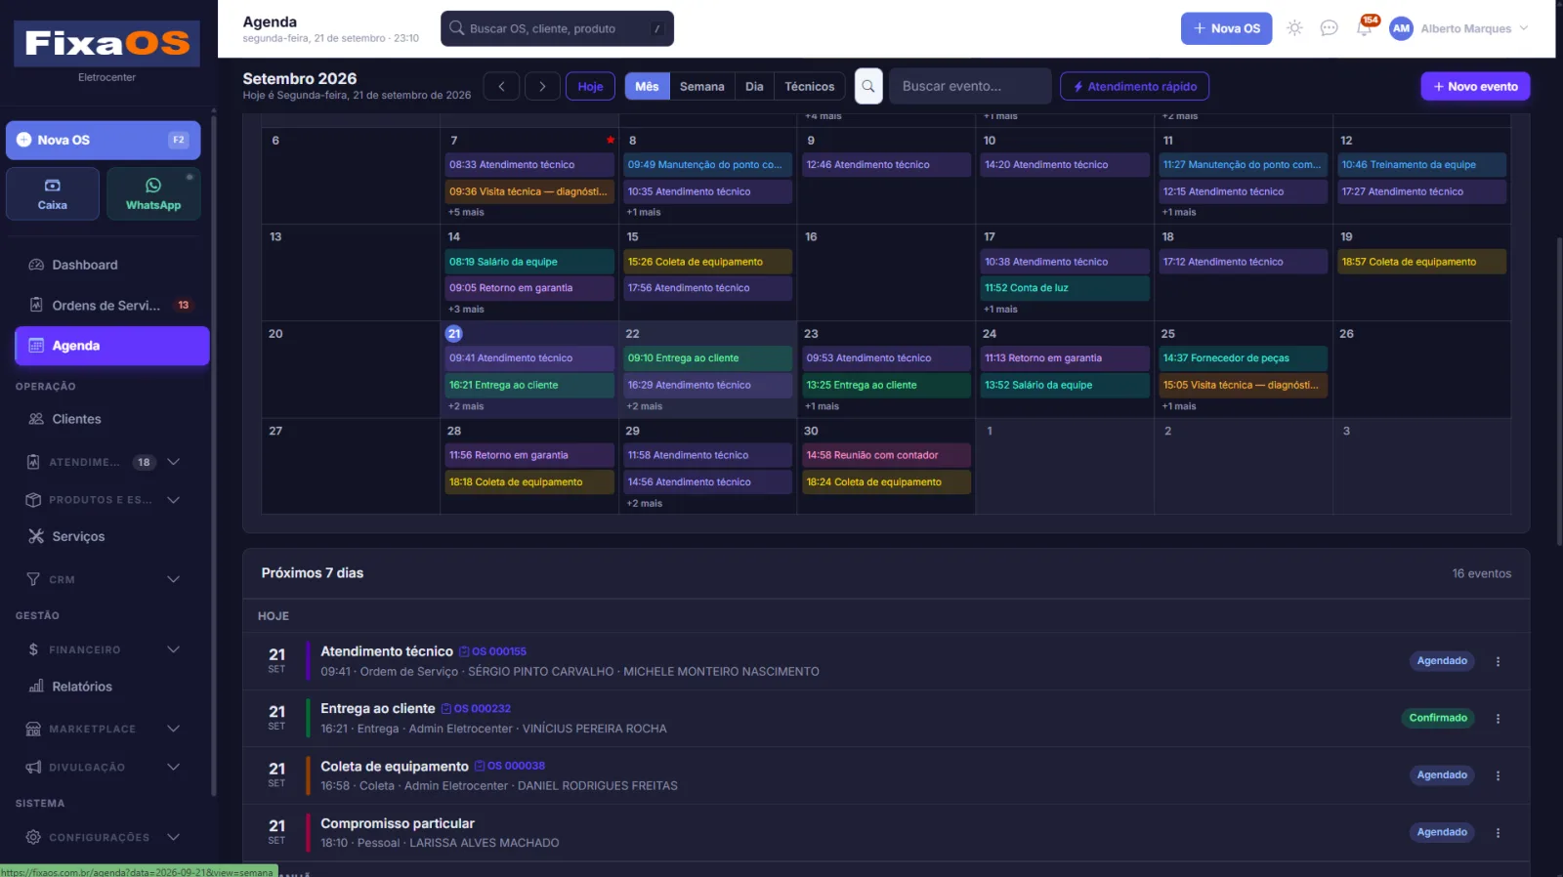The height and width of the screenshot is (877, 1563).
Task: Expand the CRM sidebar section
Action: tap(104, 579)
